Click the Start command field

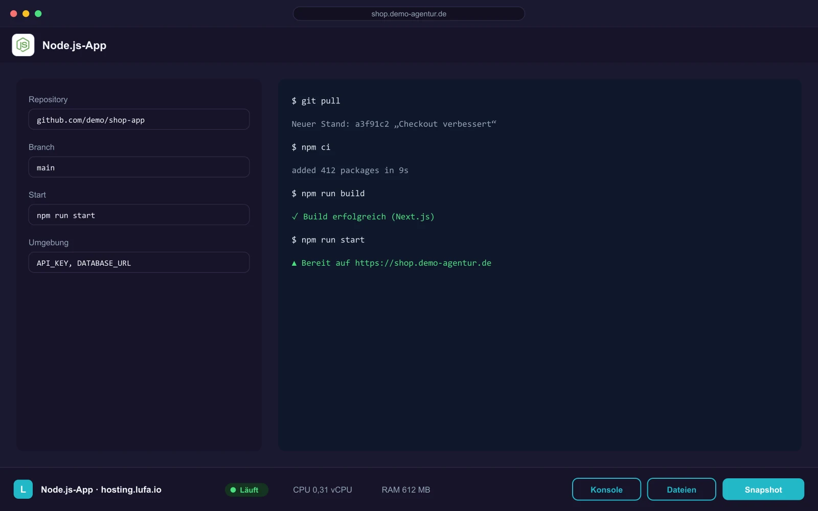click(x=139, y=215)
